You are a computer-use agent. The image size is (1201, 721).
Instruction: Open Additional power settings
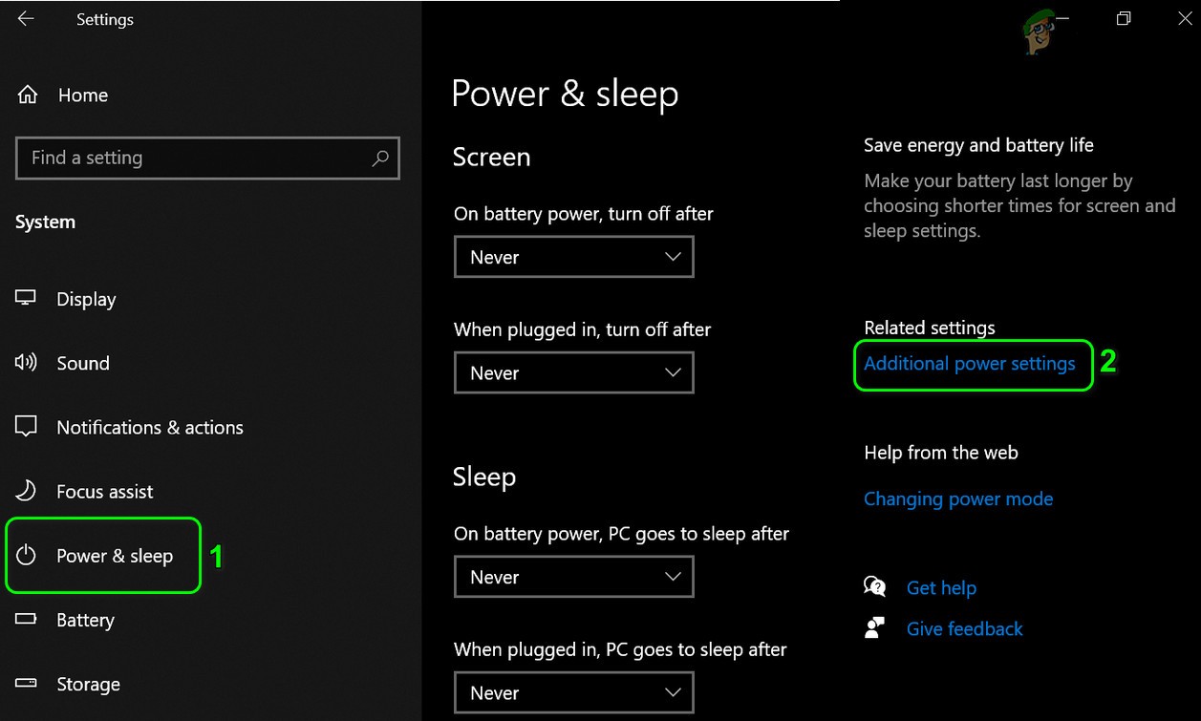972,364
